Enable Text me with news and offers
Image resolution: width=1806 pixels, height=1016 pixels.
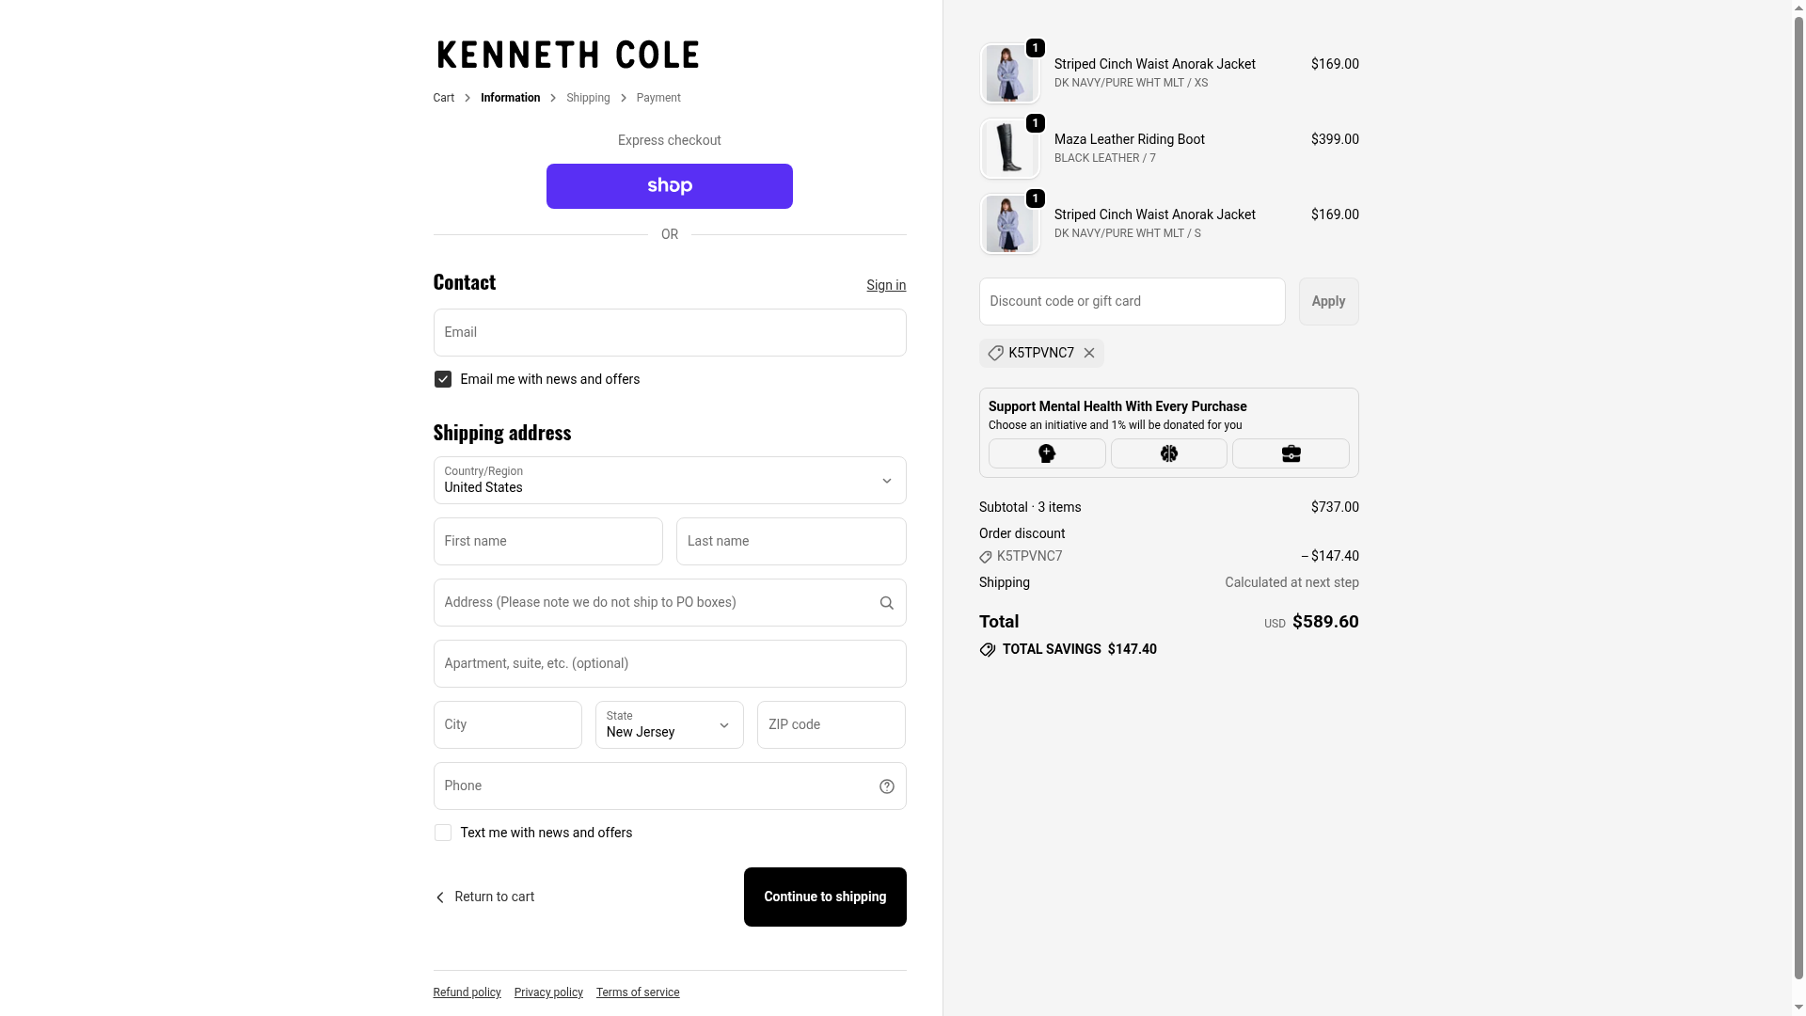coord(443,833)
